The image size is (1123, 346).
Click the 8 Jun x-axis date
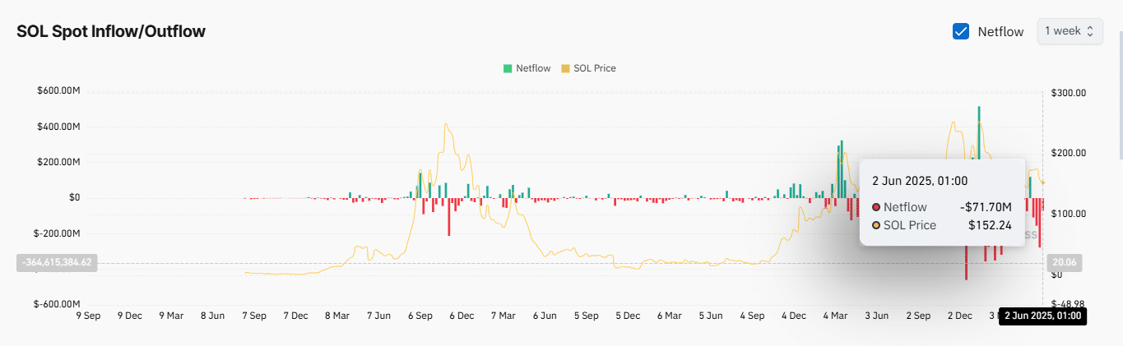(x=212, y=316)
